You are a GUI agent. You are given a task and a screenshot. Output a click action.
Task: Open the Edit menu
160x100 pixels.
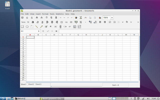[27, 14]
